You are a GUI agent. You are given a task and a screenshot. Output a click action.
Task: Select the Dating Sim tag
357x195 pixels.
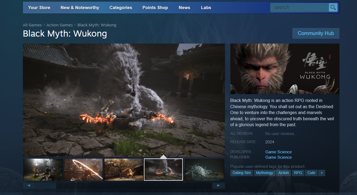tap(241, 173)
